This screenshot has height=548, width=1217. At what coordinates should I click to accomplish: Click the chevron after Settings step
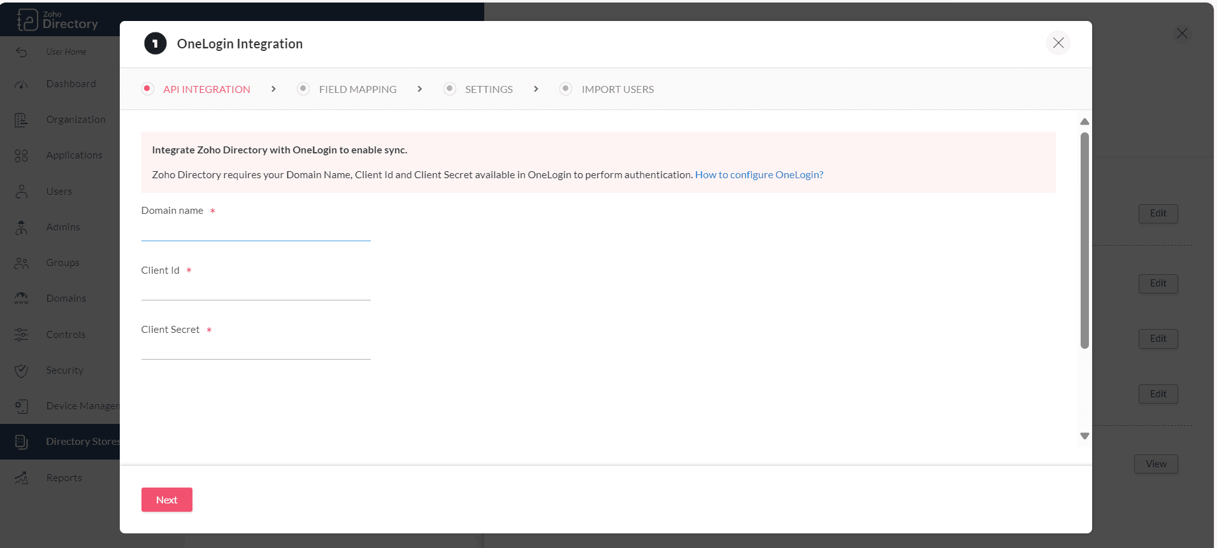tap(536, 89)
